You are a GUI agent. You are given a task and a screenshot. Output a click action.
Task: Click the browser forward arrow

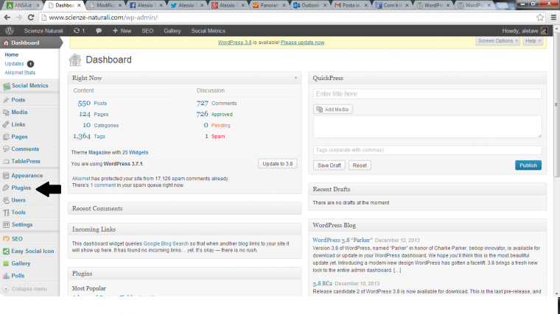tap(19, 17)
